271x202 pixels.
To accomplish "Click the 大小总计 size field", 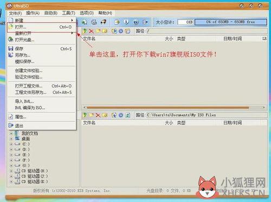I will tap(185, 22).
